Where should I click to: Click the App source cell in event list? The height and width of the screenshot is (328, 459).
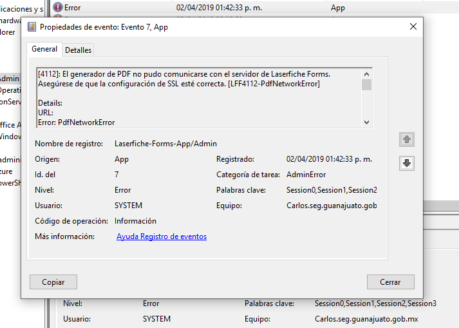(x=338, y=8)
